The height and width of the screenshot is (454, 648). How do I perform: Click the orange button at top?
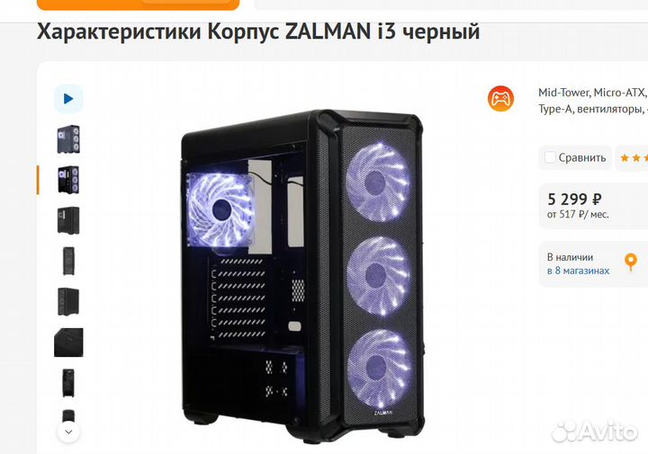click(x=138, y=4)
